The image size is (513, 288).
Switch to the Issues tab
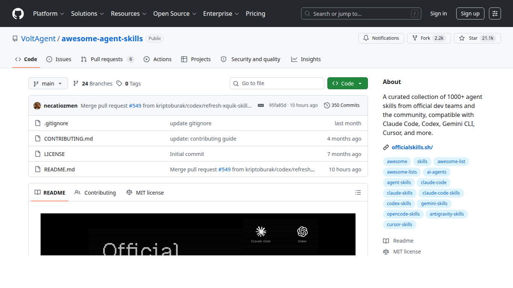coord(59,59)
